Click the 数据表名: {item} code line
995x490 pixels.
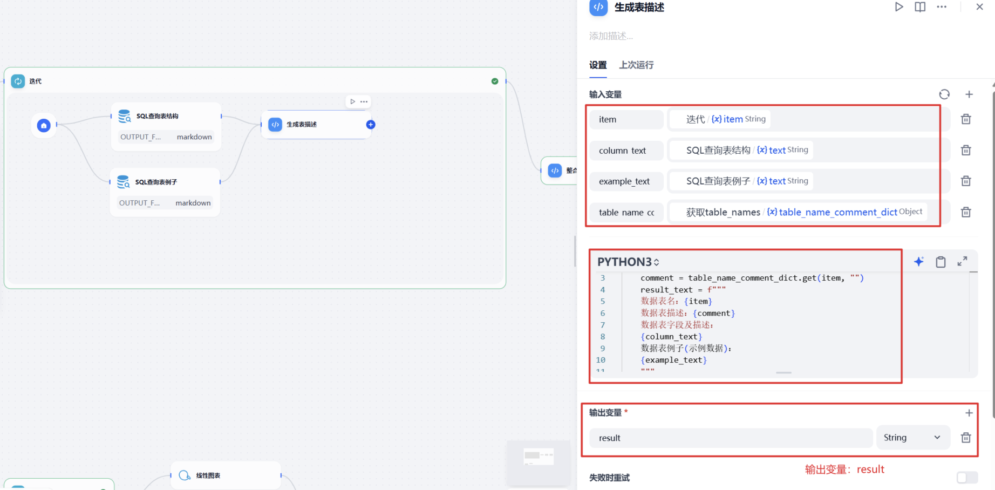click(x=676, y=301)
